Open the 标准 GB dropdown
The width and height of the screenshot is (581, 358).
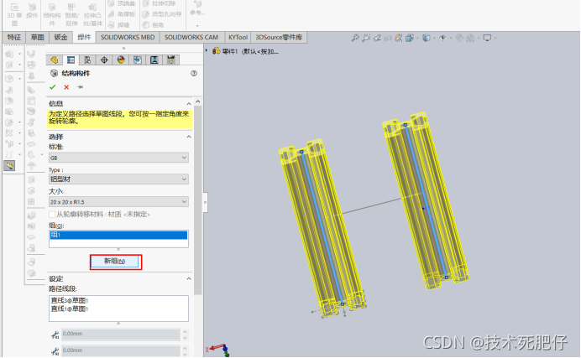(x=118, y=158)
